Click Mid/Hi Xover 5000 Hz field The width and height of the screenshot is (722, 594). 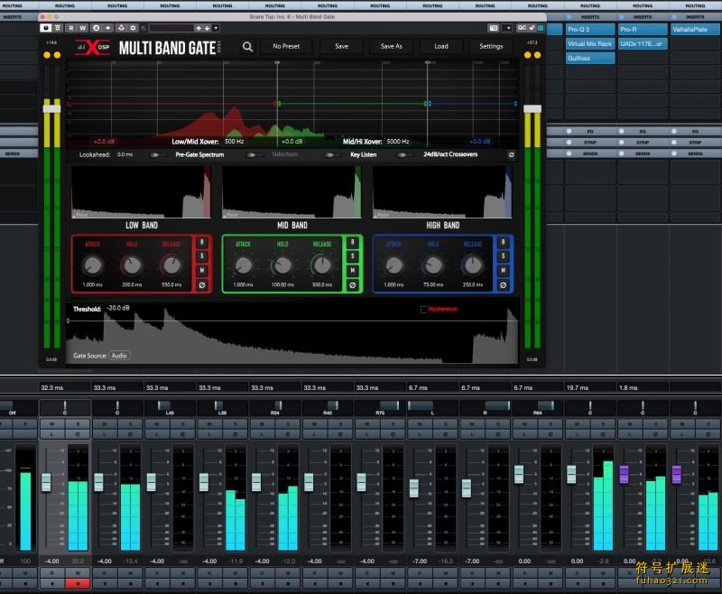pyautogui.click(x=398, y=142)
